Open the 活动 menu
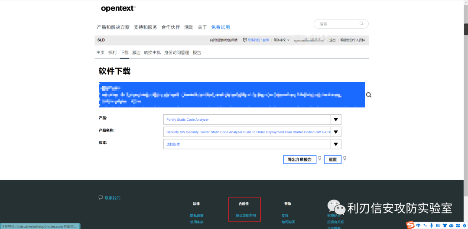This screenshot has width=468, height=229. 188,27
